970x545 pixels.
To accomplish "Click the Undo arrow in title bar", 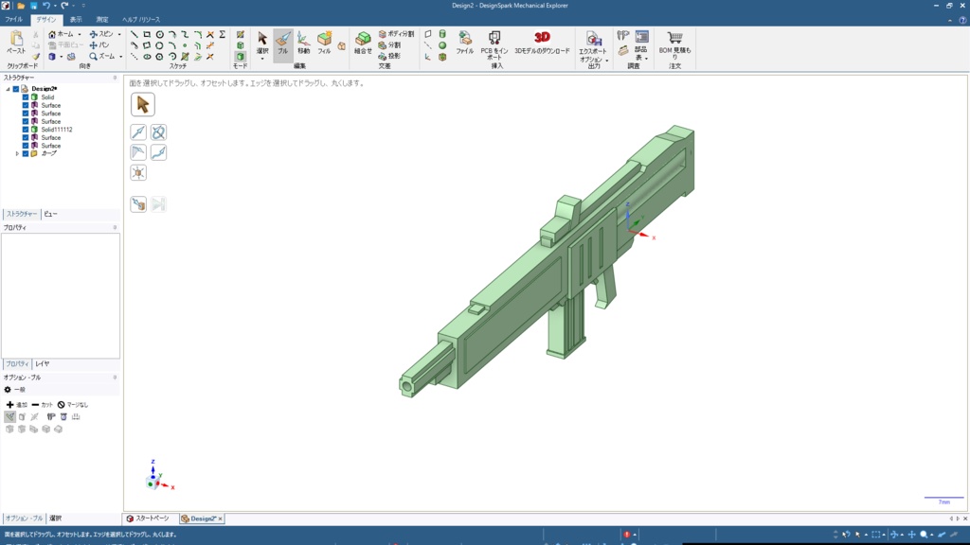I will (46, 6).
